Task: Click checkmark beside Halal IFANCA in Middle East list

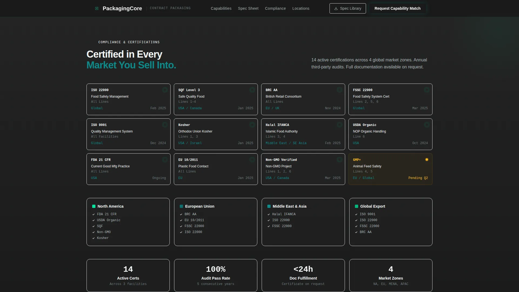Action: (x=269, y=214)
